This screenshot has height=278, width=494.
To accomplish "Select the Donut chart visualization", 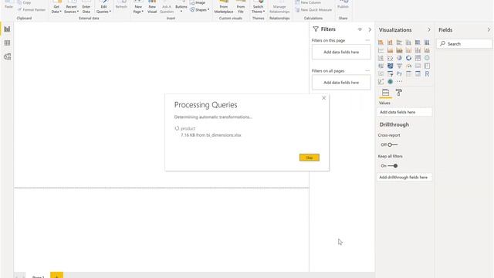I will tap(408, 58).
